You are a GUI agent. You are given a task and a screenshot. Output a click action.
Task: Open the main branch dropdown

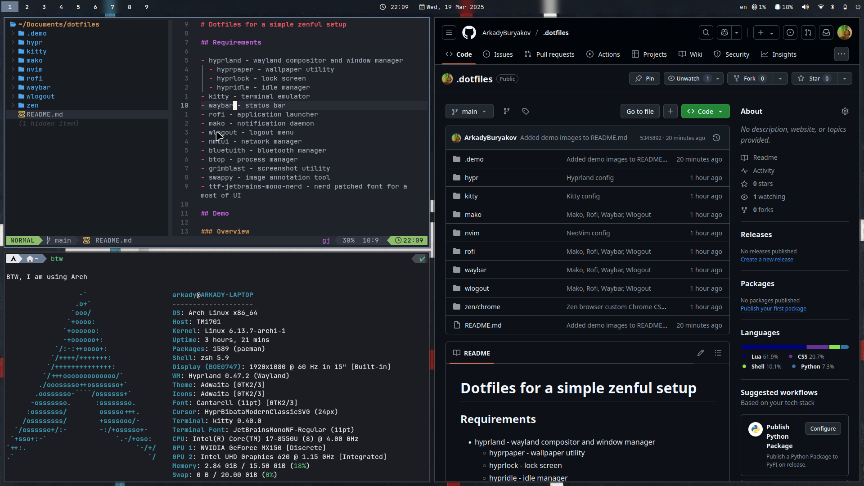click(469, 111)
